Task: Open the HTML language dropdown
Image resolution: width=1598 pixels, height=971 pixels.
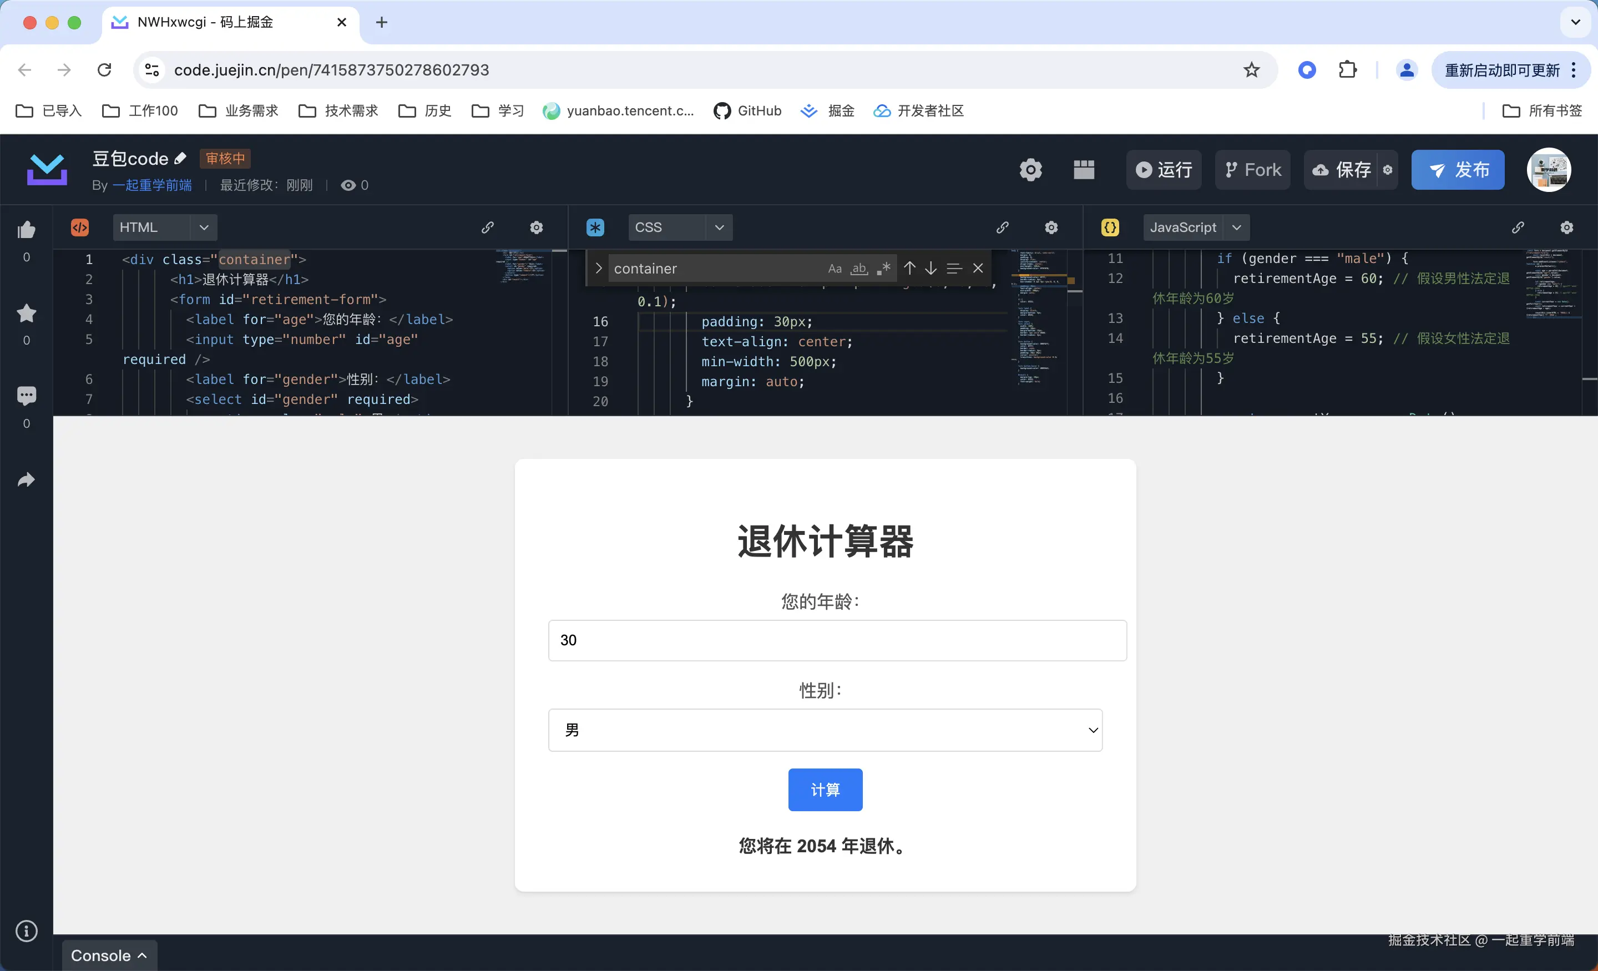Action: (164, 227)
